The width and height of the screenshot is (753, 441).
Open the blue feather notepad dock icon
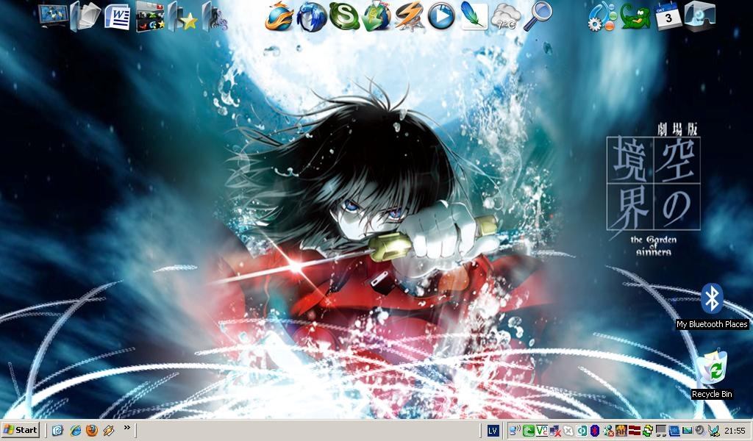tap(474, 16)
